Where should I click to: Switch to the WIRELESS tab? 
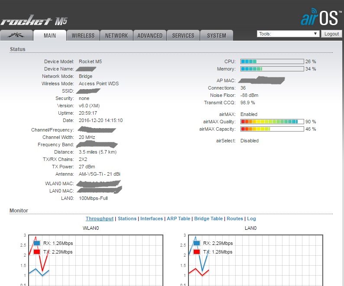tap(83, 35)
